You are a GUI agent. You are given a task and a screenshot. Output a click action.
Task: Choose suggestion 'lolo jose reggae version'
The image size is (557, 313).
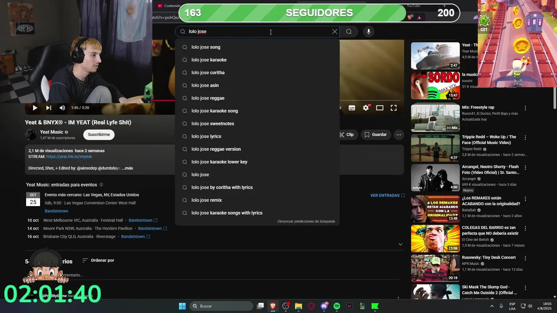click(257, 149)
